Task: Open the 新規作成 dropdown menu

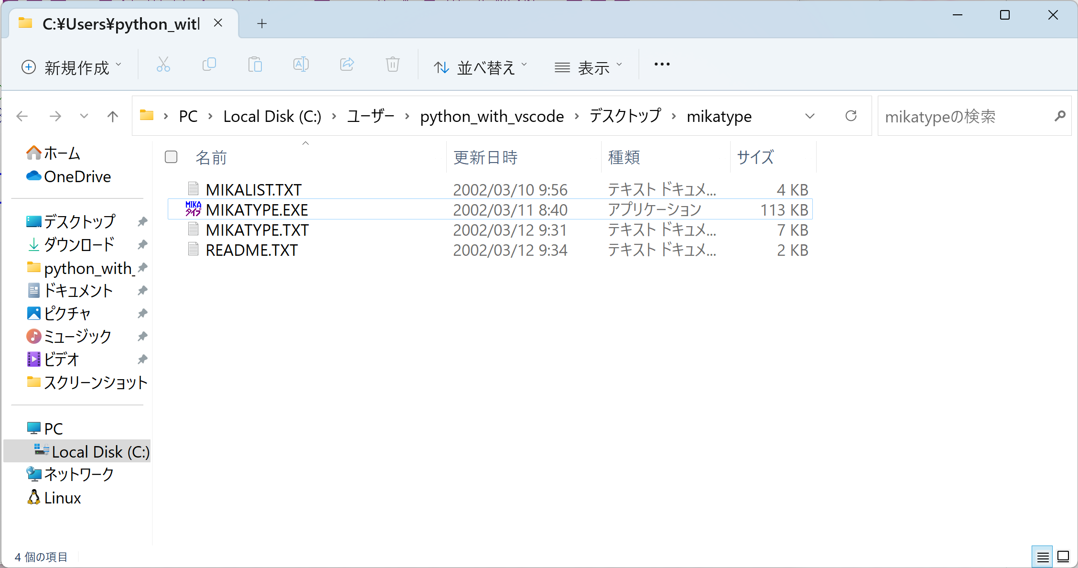Action: (x=72, y=67)
